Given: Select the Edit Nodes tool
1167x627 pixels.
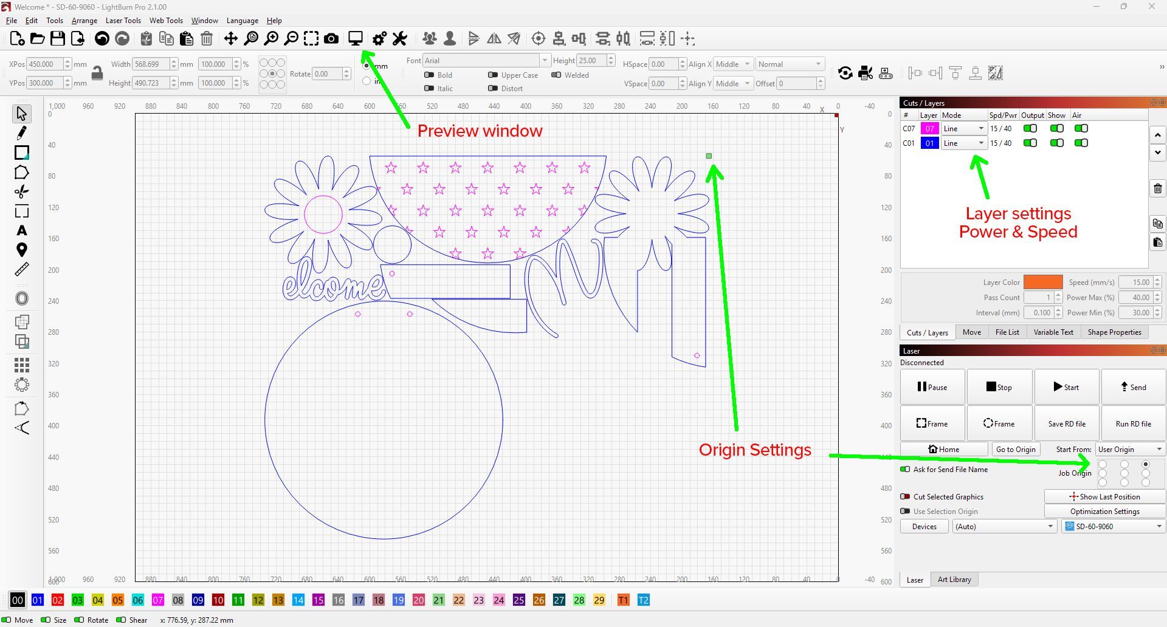Looking at the screenshot, I should 22,192.
